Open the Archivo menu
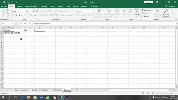This screenshot has width=178, height=100. (4, 6)
